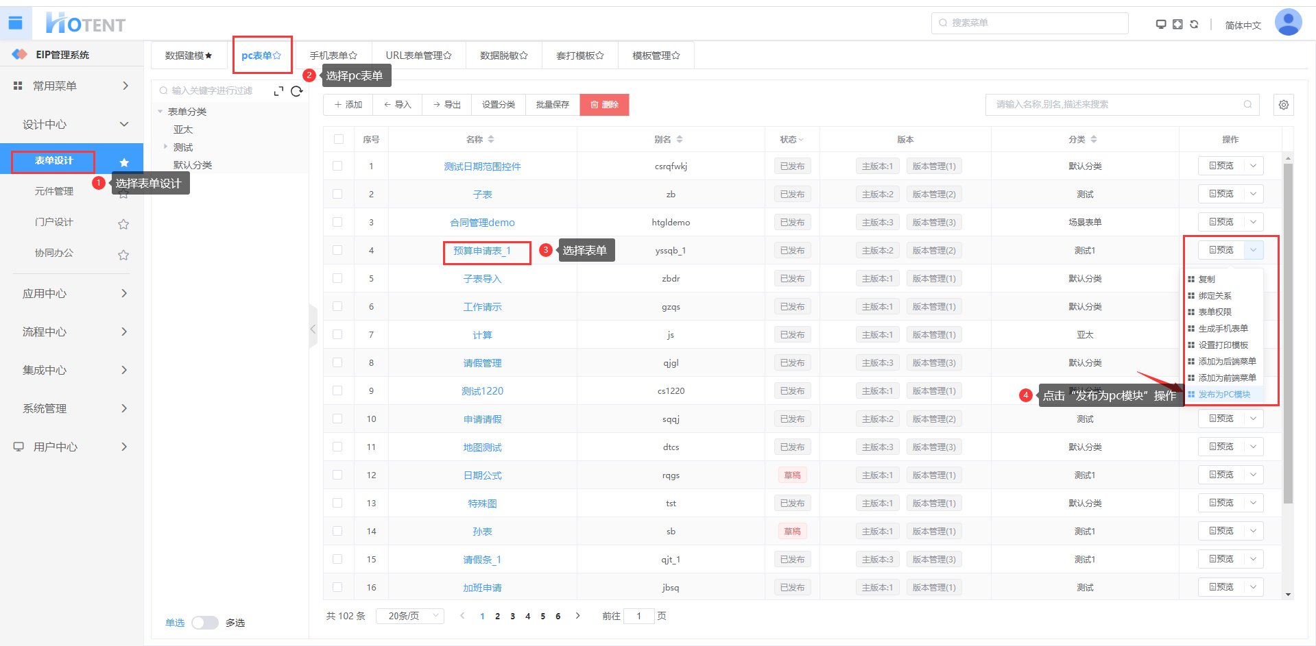The width and height of the screenshot is (1316, 646).
Task: Expand the category tree panel icon
Action: point(278,91)
